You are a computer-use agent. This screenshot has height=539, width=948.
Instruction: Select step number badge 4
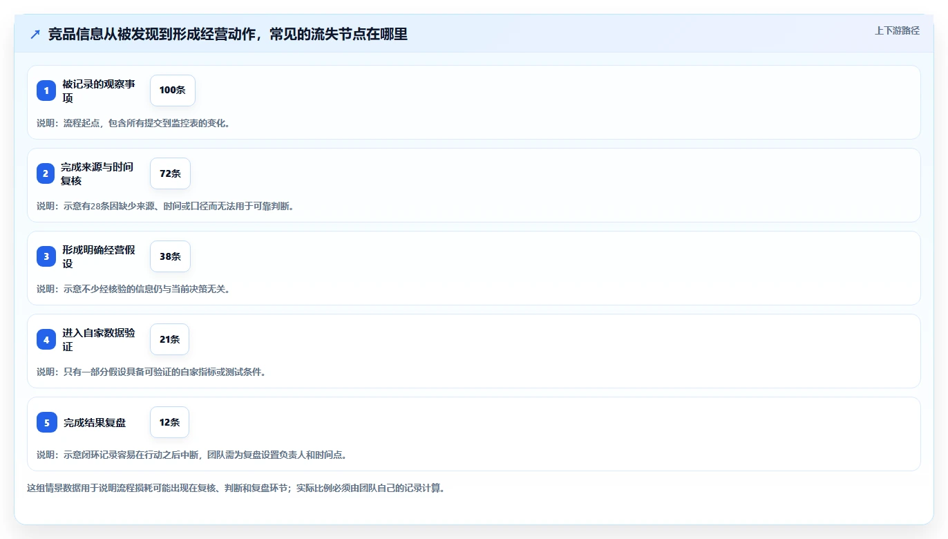coord(46,339)
